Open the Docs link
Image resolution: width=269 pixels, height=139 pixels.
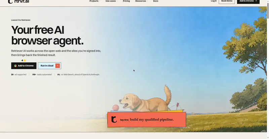[156, 1]
